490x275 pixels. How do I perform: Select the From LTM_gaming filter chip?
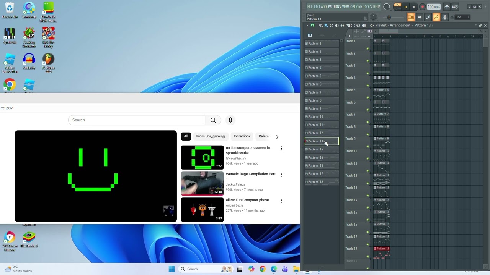pyautogui.click(x=211, y=136)
